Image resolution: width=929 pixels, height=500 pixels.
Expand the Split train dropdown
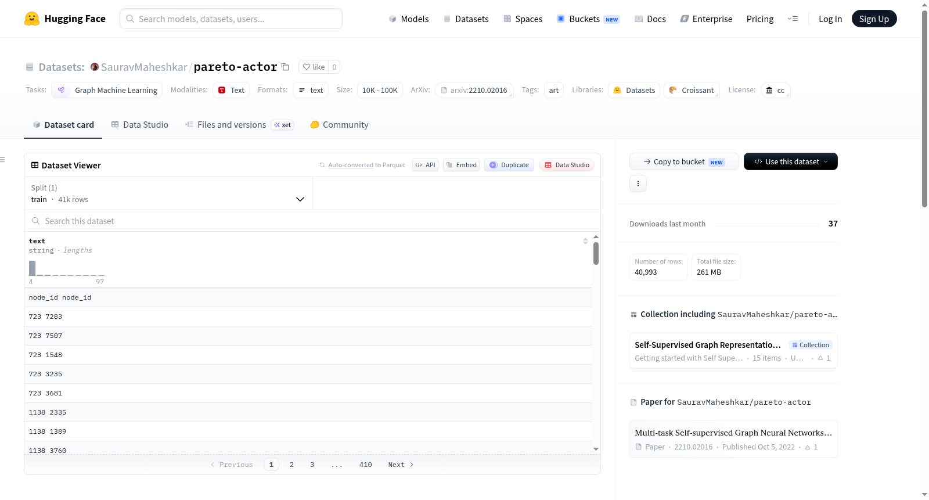click(168, 193)
